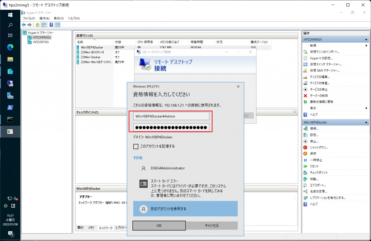Click the Up one level folder toolbar icon
Viewport: 371px width, 241px height.
(x=38, y=25)
